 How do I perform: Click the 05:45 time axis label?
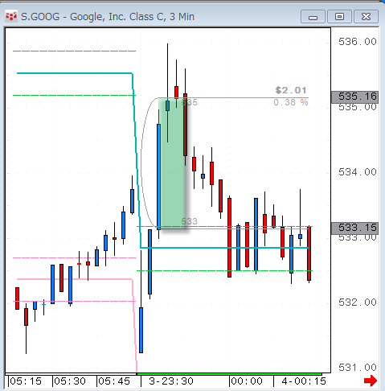(114, 381)
